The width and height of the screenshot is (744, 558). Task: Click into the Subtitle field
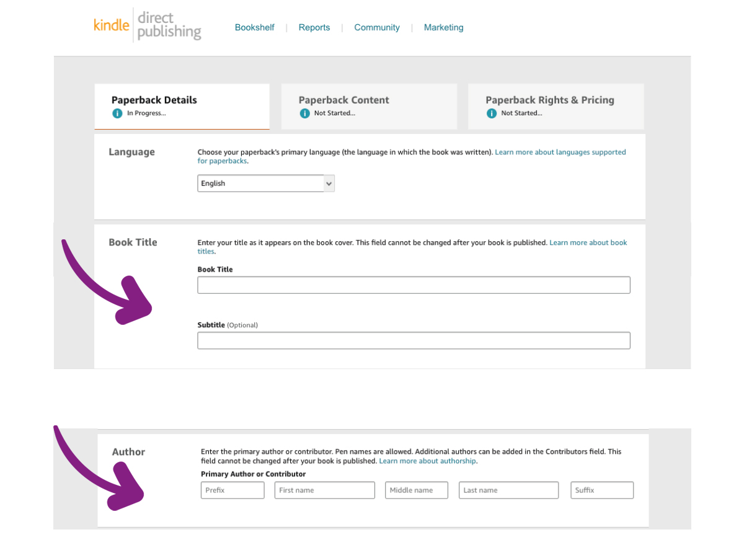(414, 340)
